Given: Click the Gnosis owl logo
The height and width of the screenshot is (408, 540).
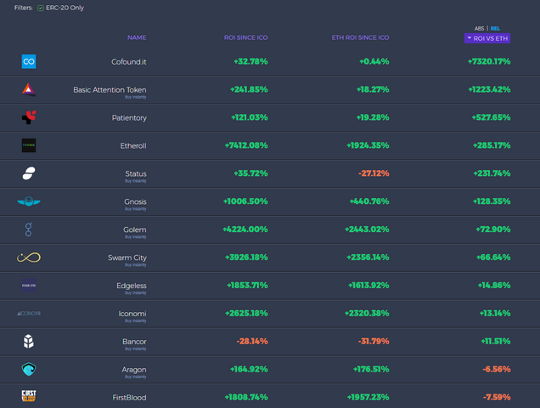Looking at the screenshot, I should point(29,201).
